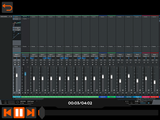Arm record on Chorus Vox 1 channel
Screen dimensions: 160x120
click(x=32, y=65)
